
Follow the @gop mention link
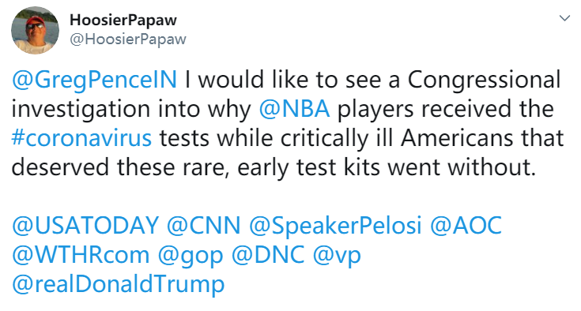191,256
